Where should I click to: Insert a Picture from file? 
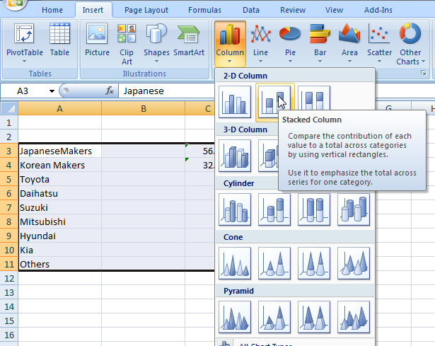(97, 40)
